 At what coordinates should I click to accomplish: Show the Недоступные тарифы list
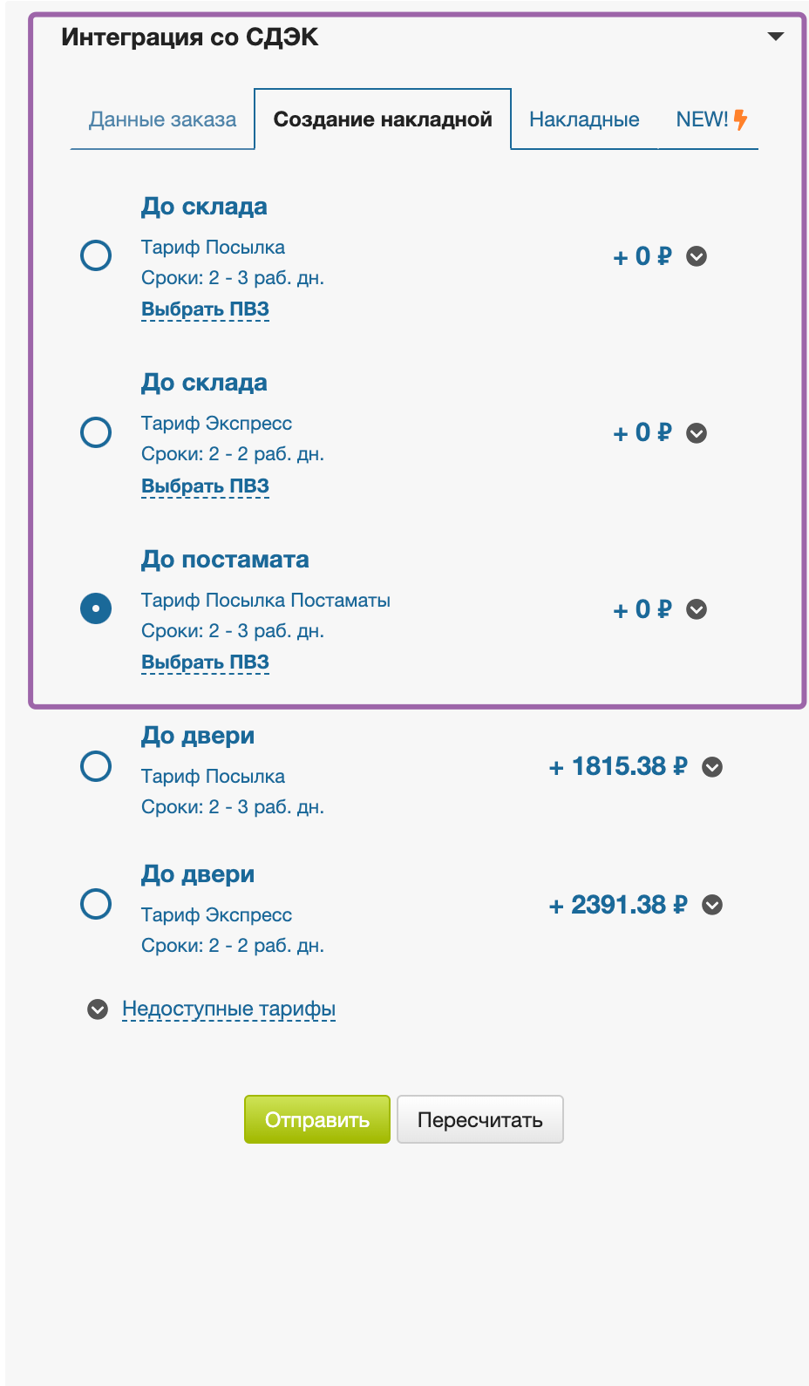[228, 1009]
